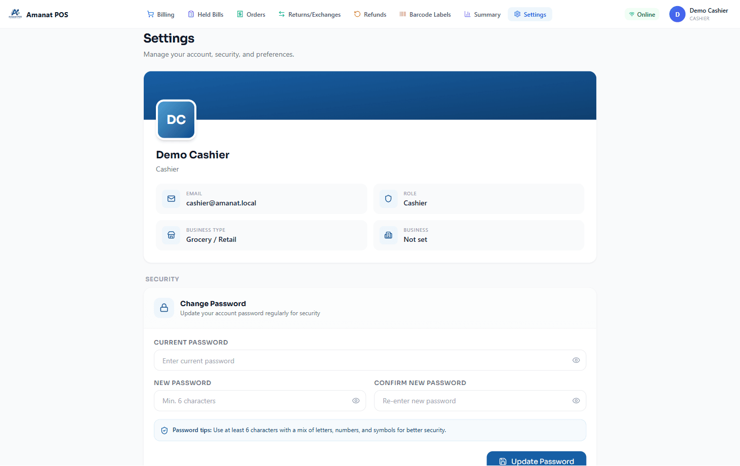Focus the new password field
This screenshot has height=466, width=740.
click(x=260, y=401)
